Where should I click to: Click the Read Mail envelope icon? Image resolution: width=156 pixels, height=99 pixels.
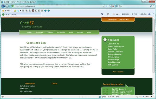[114, 14]
